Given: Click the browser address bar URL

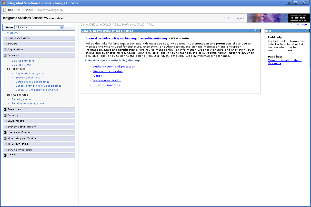Looking at the screenshot, I should [x=35, y=10].
